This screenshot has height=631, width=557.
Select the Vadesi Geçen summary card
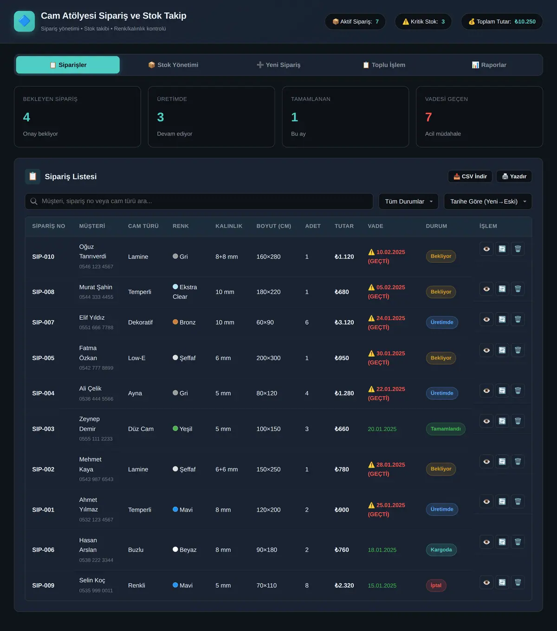click(479, 117)
